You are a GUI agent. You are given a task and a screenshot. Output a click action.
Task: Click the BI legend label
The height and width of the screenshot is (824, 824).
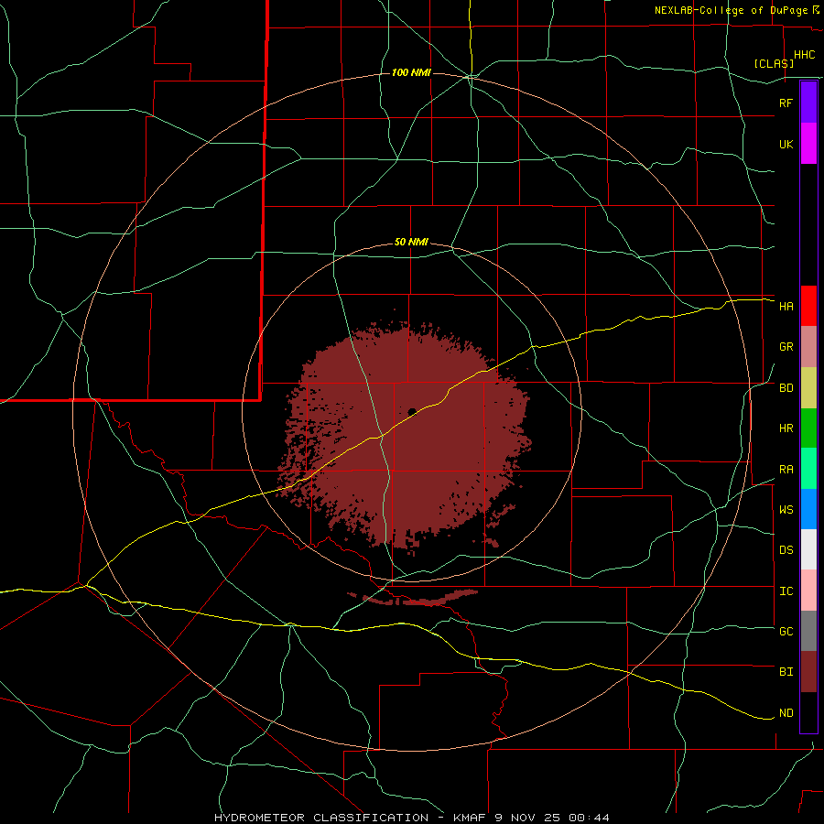786,672
